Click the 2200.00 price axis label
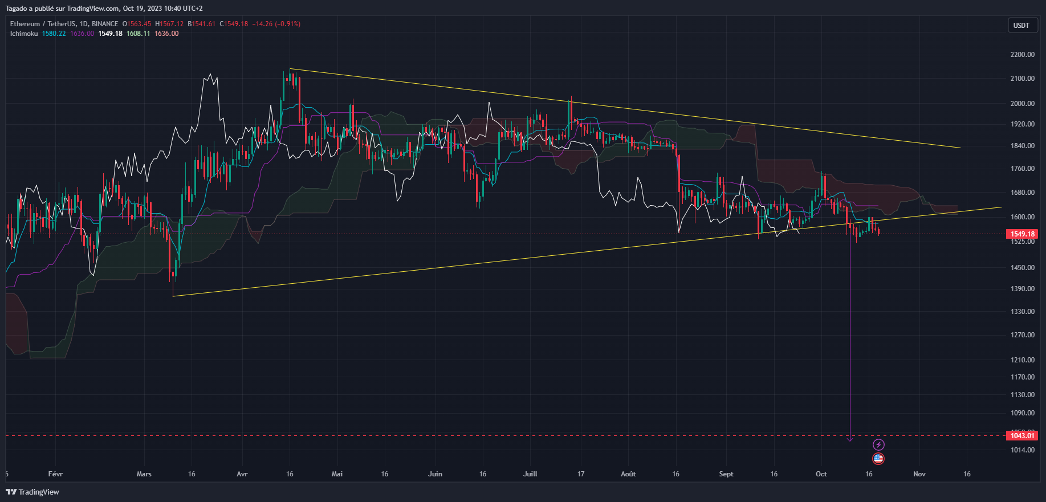Screen dimensions: 1046x502 click(1022, 55)
